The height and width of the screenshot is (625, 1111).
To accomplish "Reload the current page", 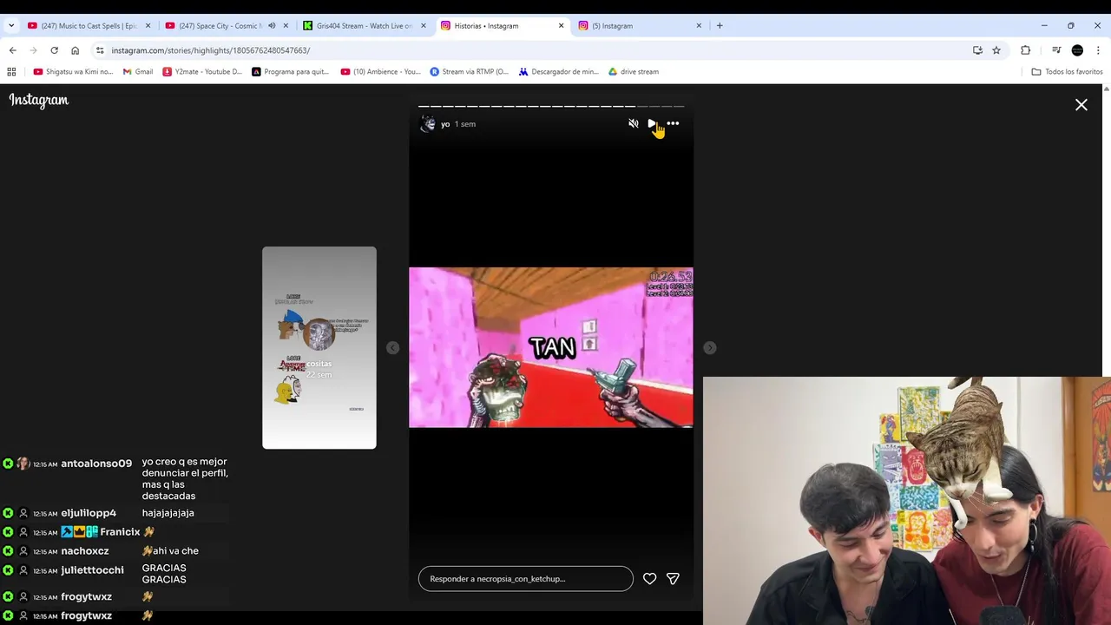I will pyautogui.click(x=54, y=50).
